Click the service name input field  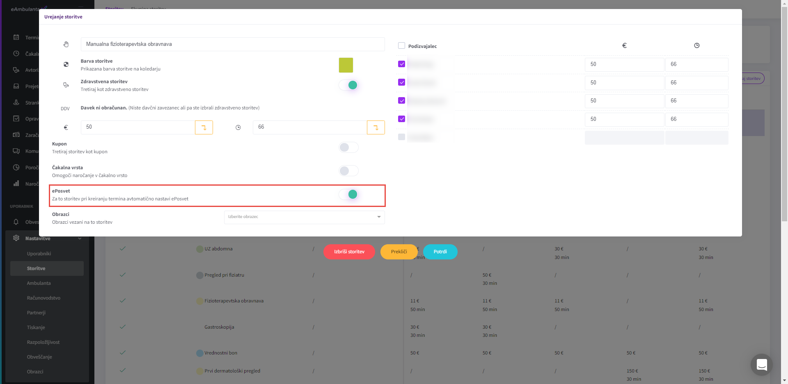click(232, 44)
